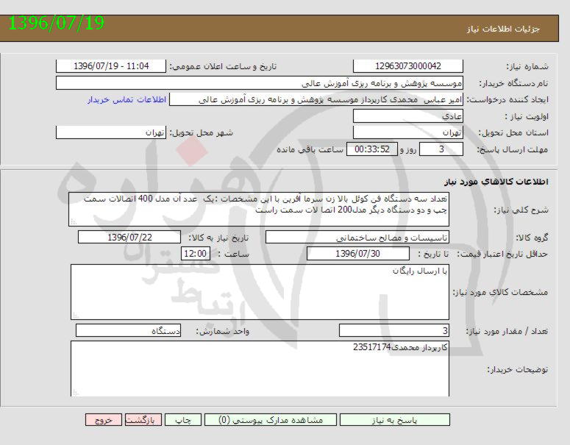The height and width of the screenshot is (445, 570).
Task: Click the مشخصات کالای مورد نیاز text area
Action: (260, 292)
